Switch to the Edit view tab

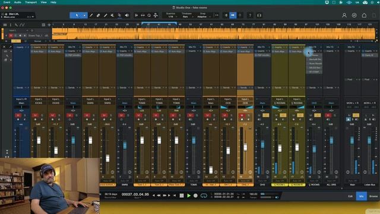pos(350,196)
